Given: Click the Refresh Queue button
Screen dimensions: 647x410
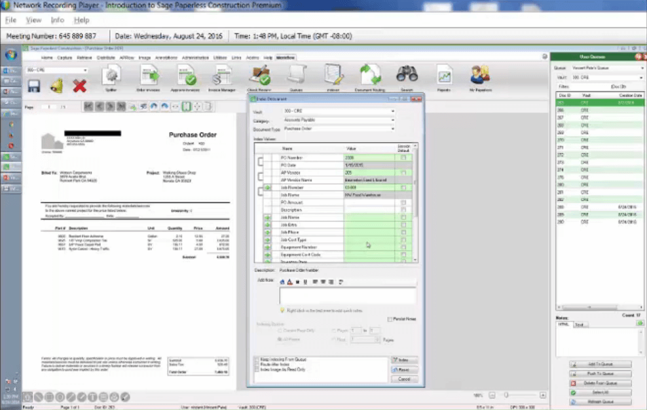Looking at the screenshot, I should (600, 401).
